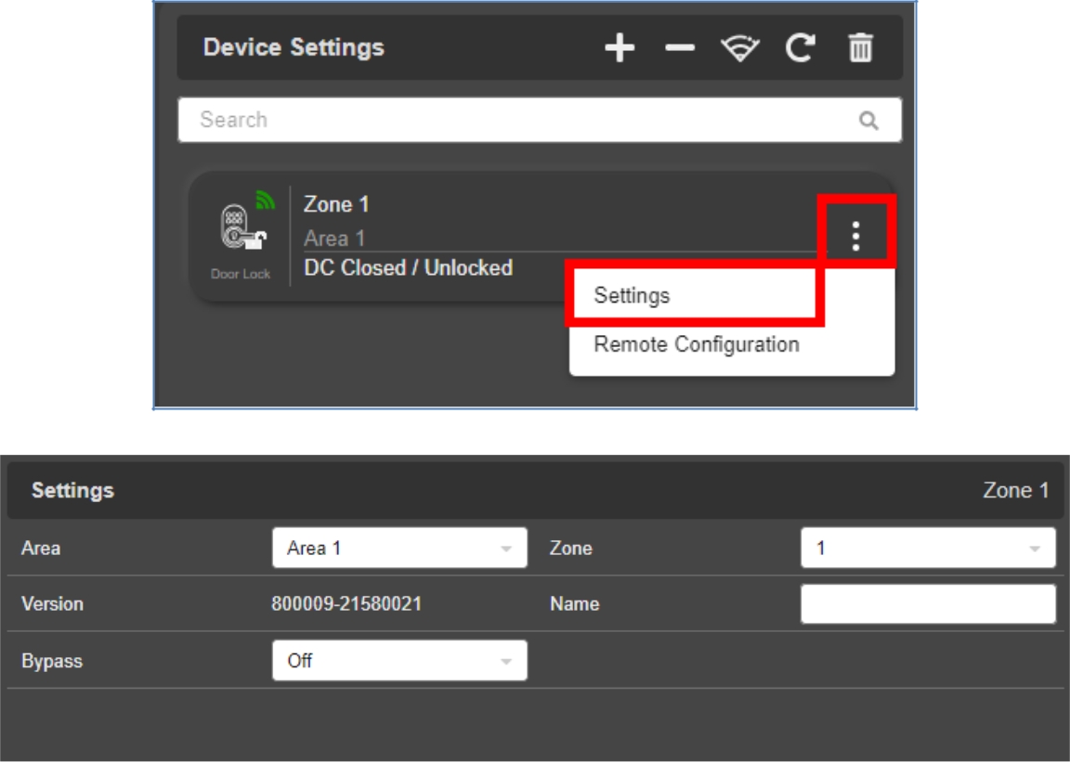
Task: Click the refresh icon in Device Settings
Action: point(800,47)
